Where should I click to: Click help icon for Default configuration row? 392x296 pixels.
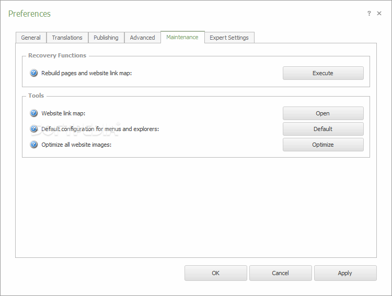tap(34, 129)
